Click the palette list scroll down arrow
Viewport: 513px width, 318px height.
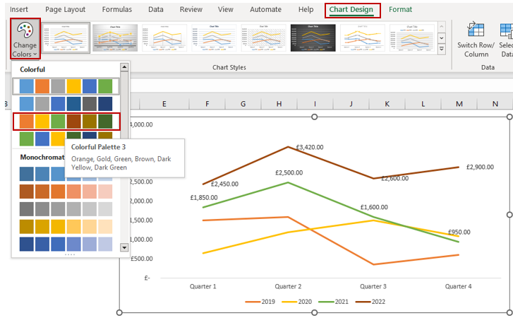(124, 247)
